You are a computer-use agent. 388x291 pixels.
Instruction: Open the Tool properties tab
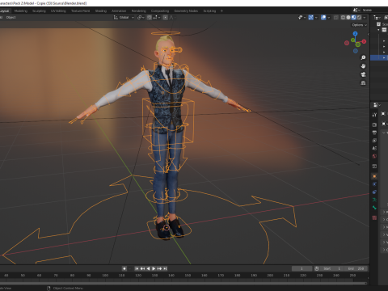(374, 115)
